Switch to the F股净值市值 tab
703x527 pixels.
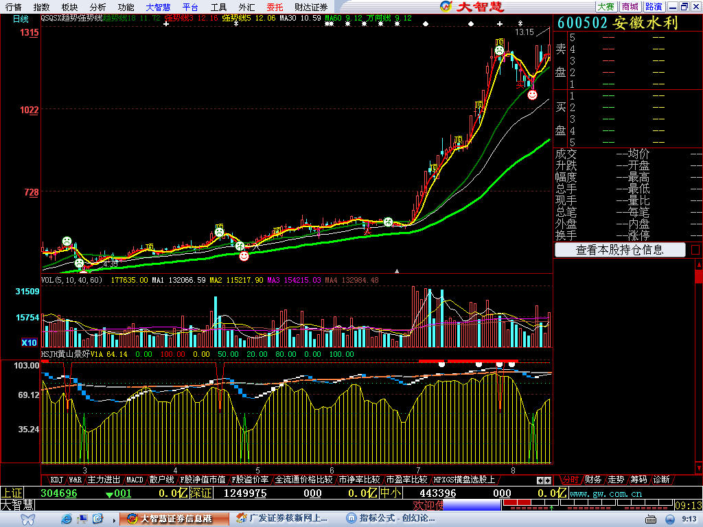click(203, 480)
